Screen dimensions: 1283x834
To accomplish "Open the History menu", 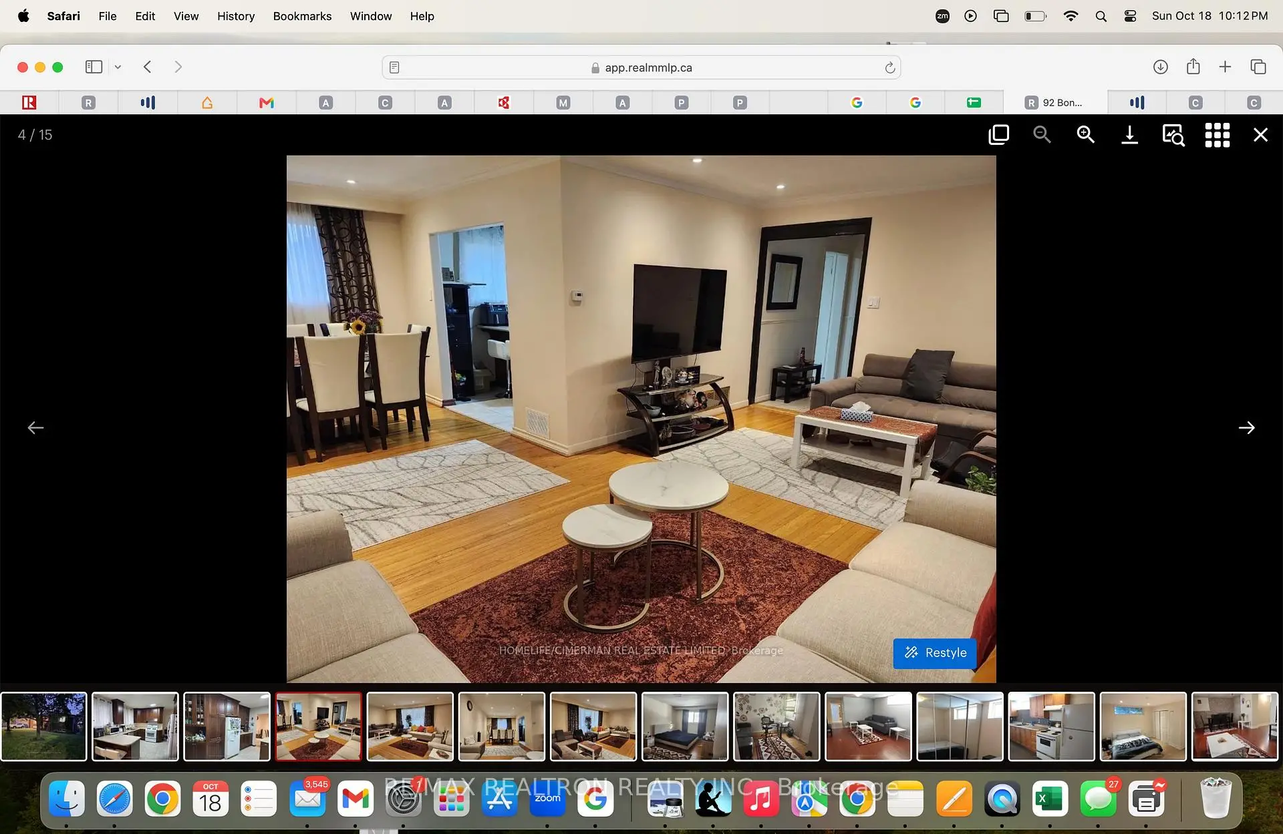I will (x=236, y=16).
